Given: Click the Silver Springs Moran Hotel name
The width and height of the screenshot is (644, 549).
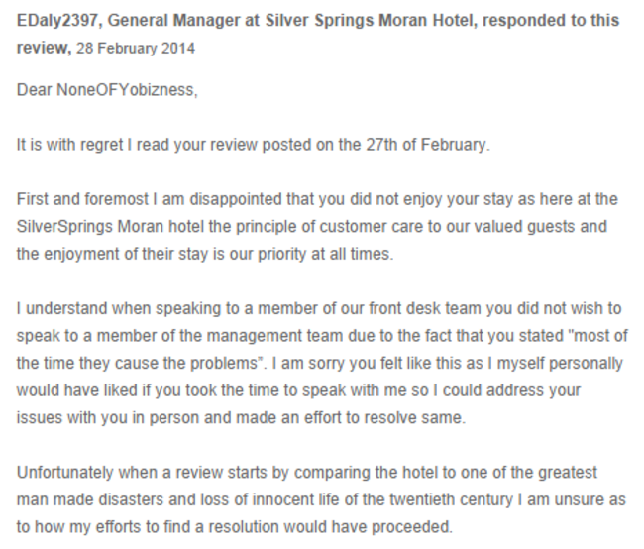Looking at the screenshot, I should point(368,20).
